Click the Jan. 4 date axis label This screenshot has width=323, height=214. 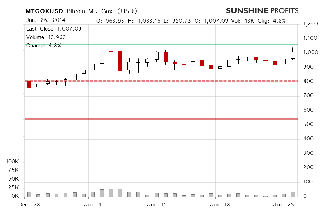click(93, 205)
